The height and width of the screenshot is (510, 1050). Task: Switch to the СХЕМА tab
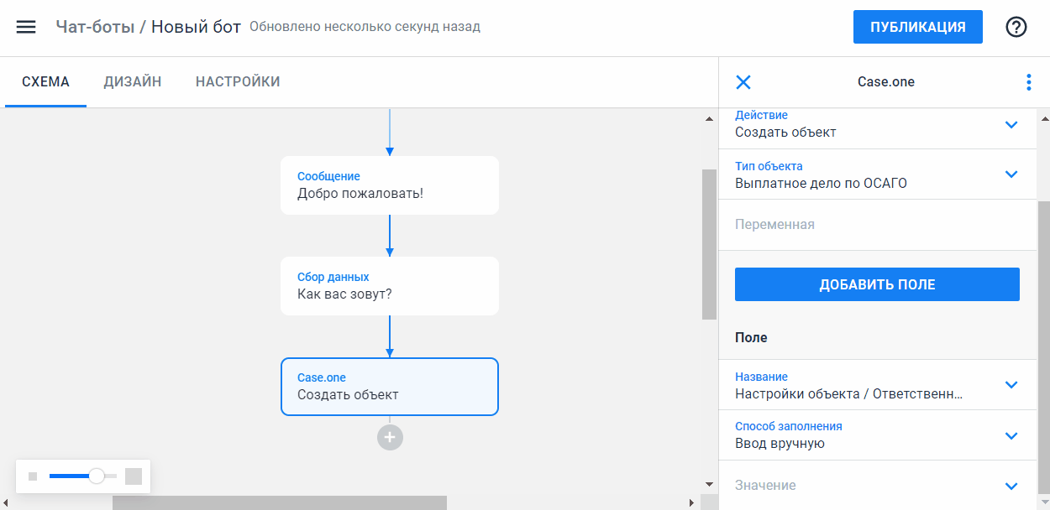click(x=45, y=82)
